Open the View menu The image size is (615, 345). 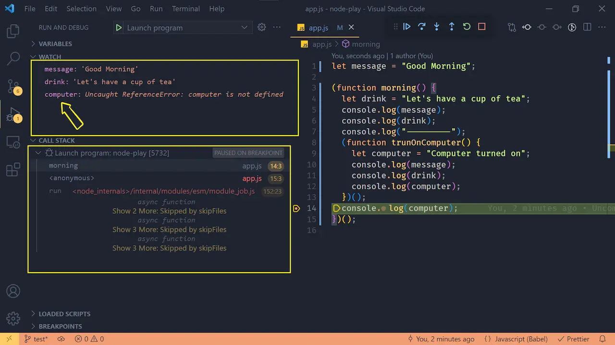pos(114,9)
